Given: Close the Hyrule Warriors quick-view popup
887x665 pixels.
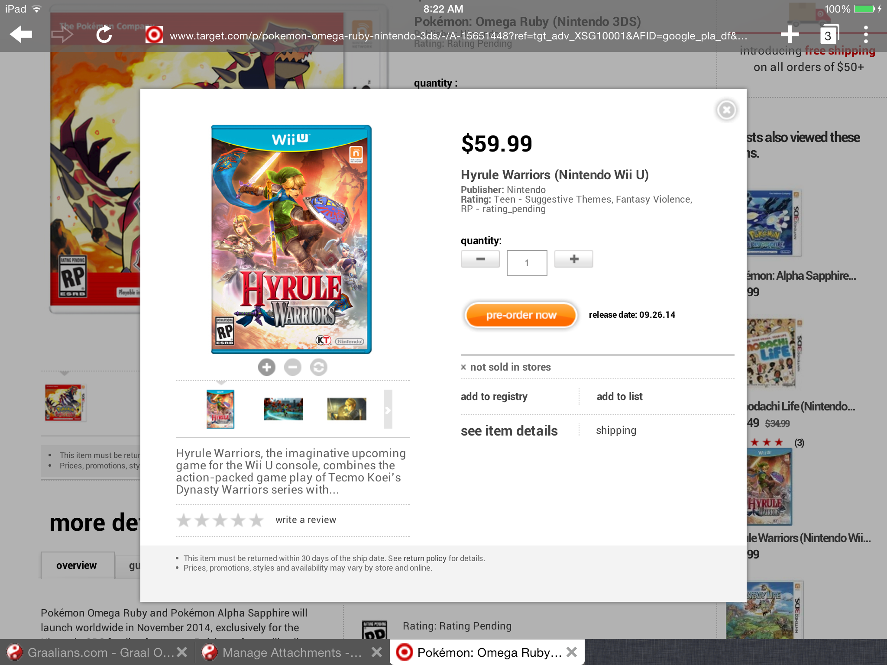Looking at the screenshot, I should [x=727, y=110].
